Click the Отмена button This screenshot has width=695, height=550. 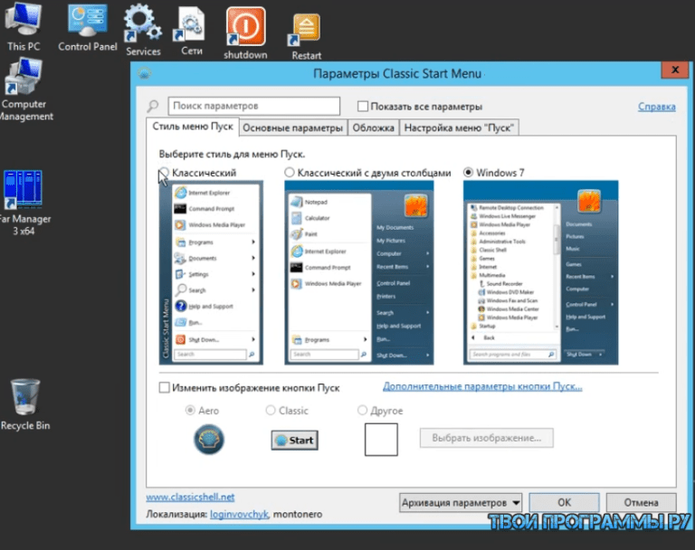(x=641, y=503)
